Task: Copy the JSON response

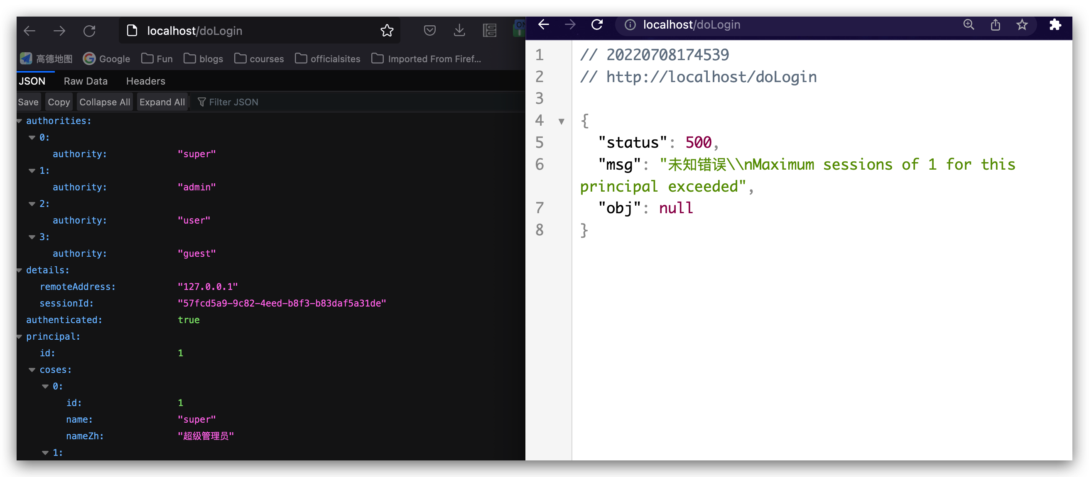Action: [59, 102]
